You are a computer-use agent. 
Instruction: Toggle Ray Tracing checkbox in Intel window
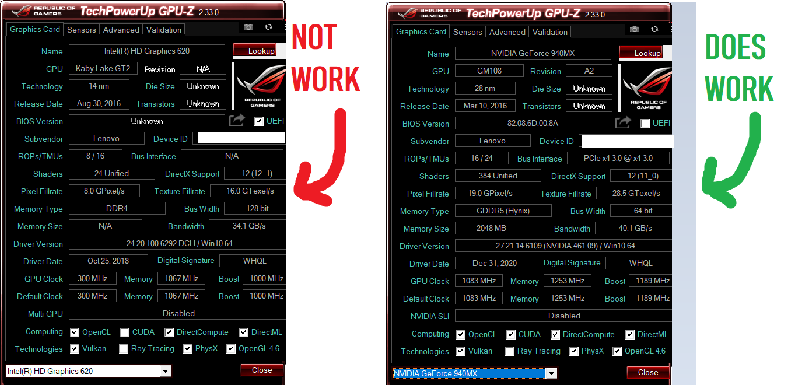tap(124, 349)
